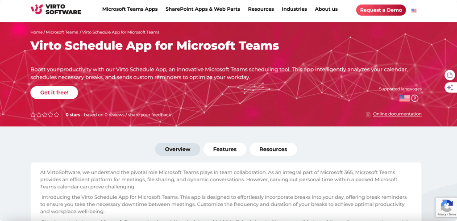Click the Virto Software logo

click(56, 9)
